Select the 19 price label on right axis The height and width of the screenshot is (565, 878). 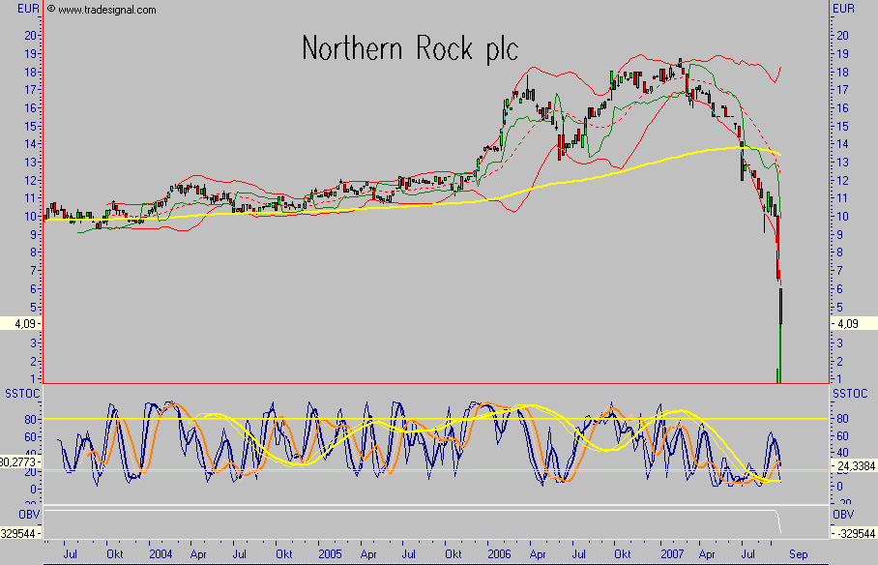point(842,54)
